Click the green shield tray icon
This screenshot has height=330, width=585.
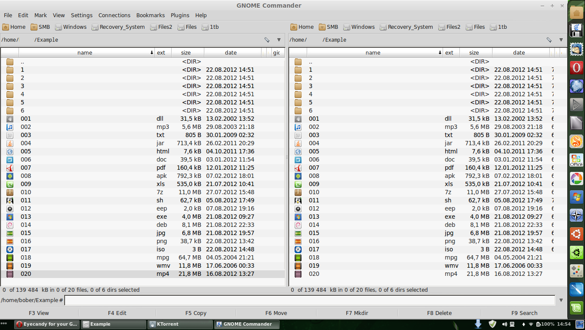[493, 324]
